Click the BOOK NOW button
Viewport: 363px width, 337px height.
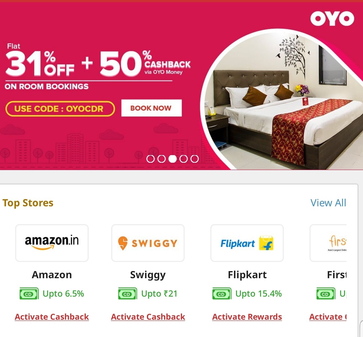coord(151,108)
